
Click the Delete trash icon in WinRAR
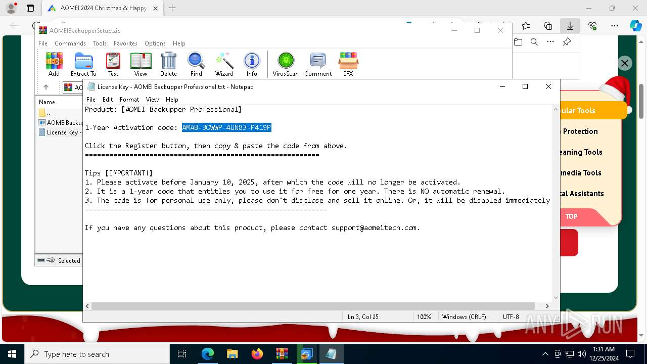click(168, 64)
